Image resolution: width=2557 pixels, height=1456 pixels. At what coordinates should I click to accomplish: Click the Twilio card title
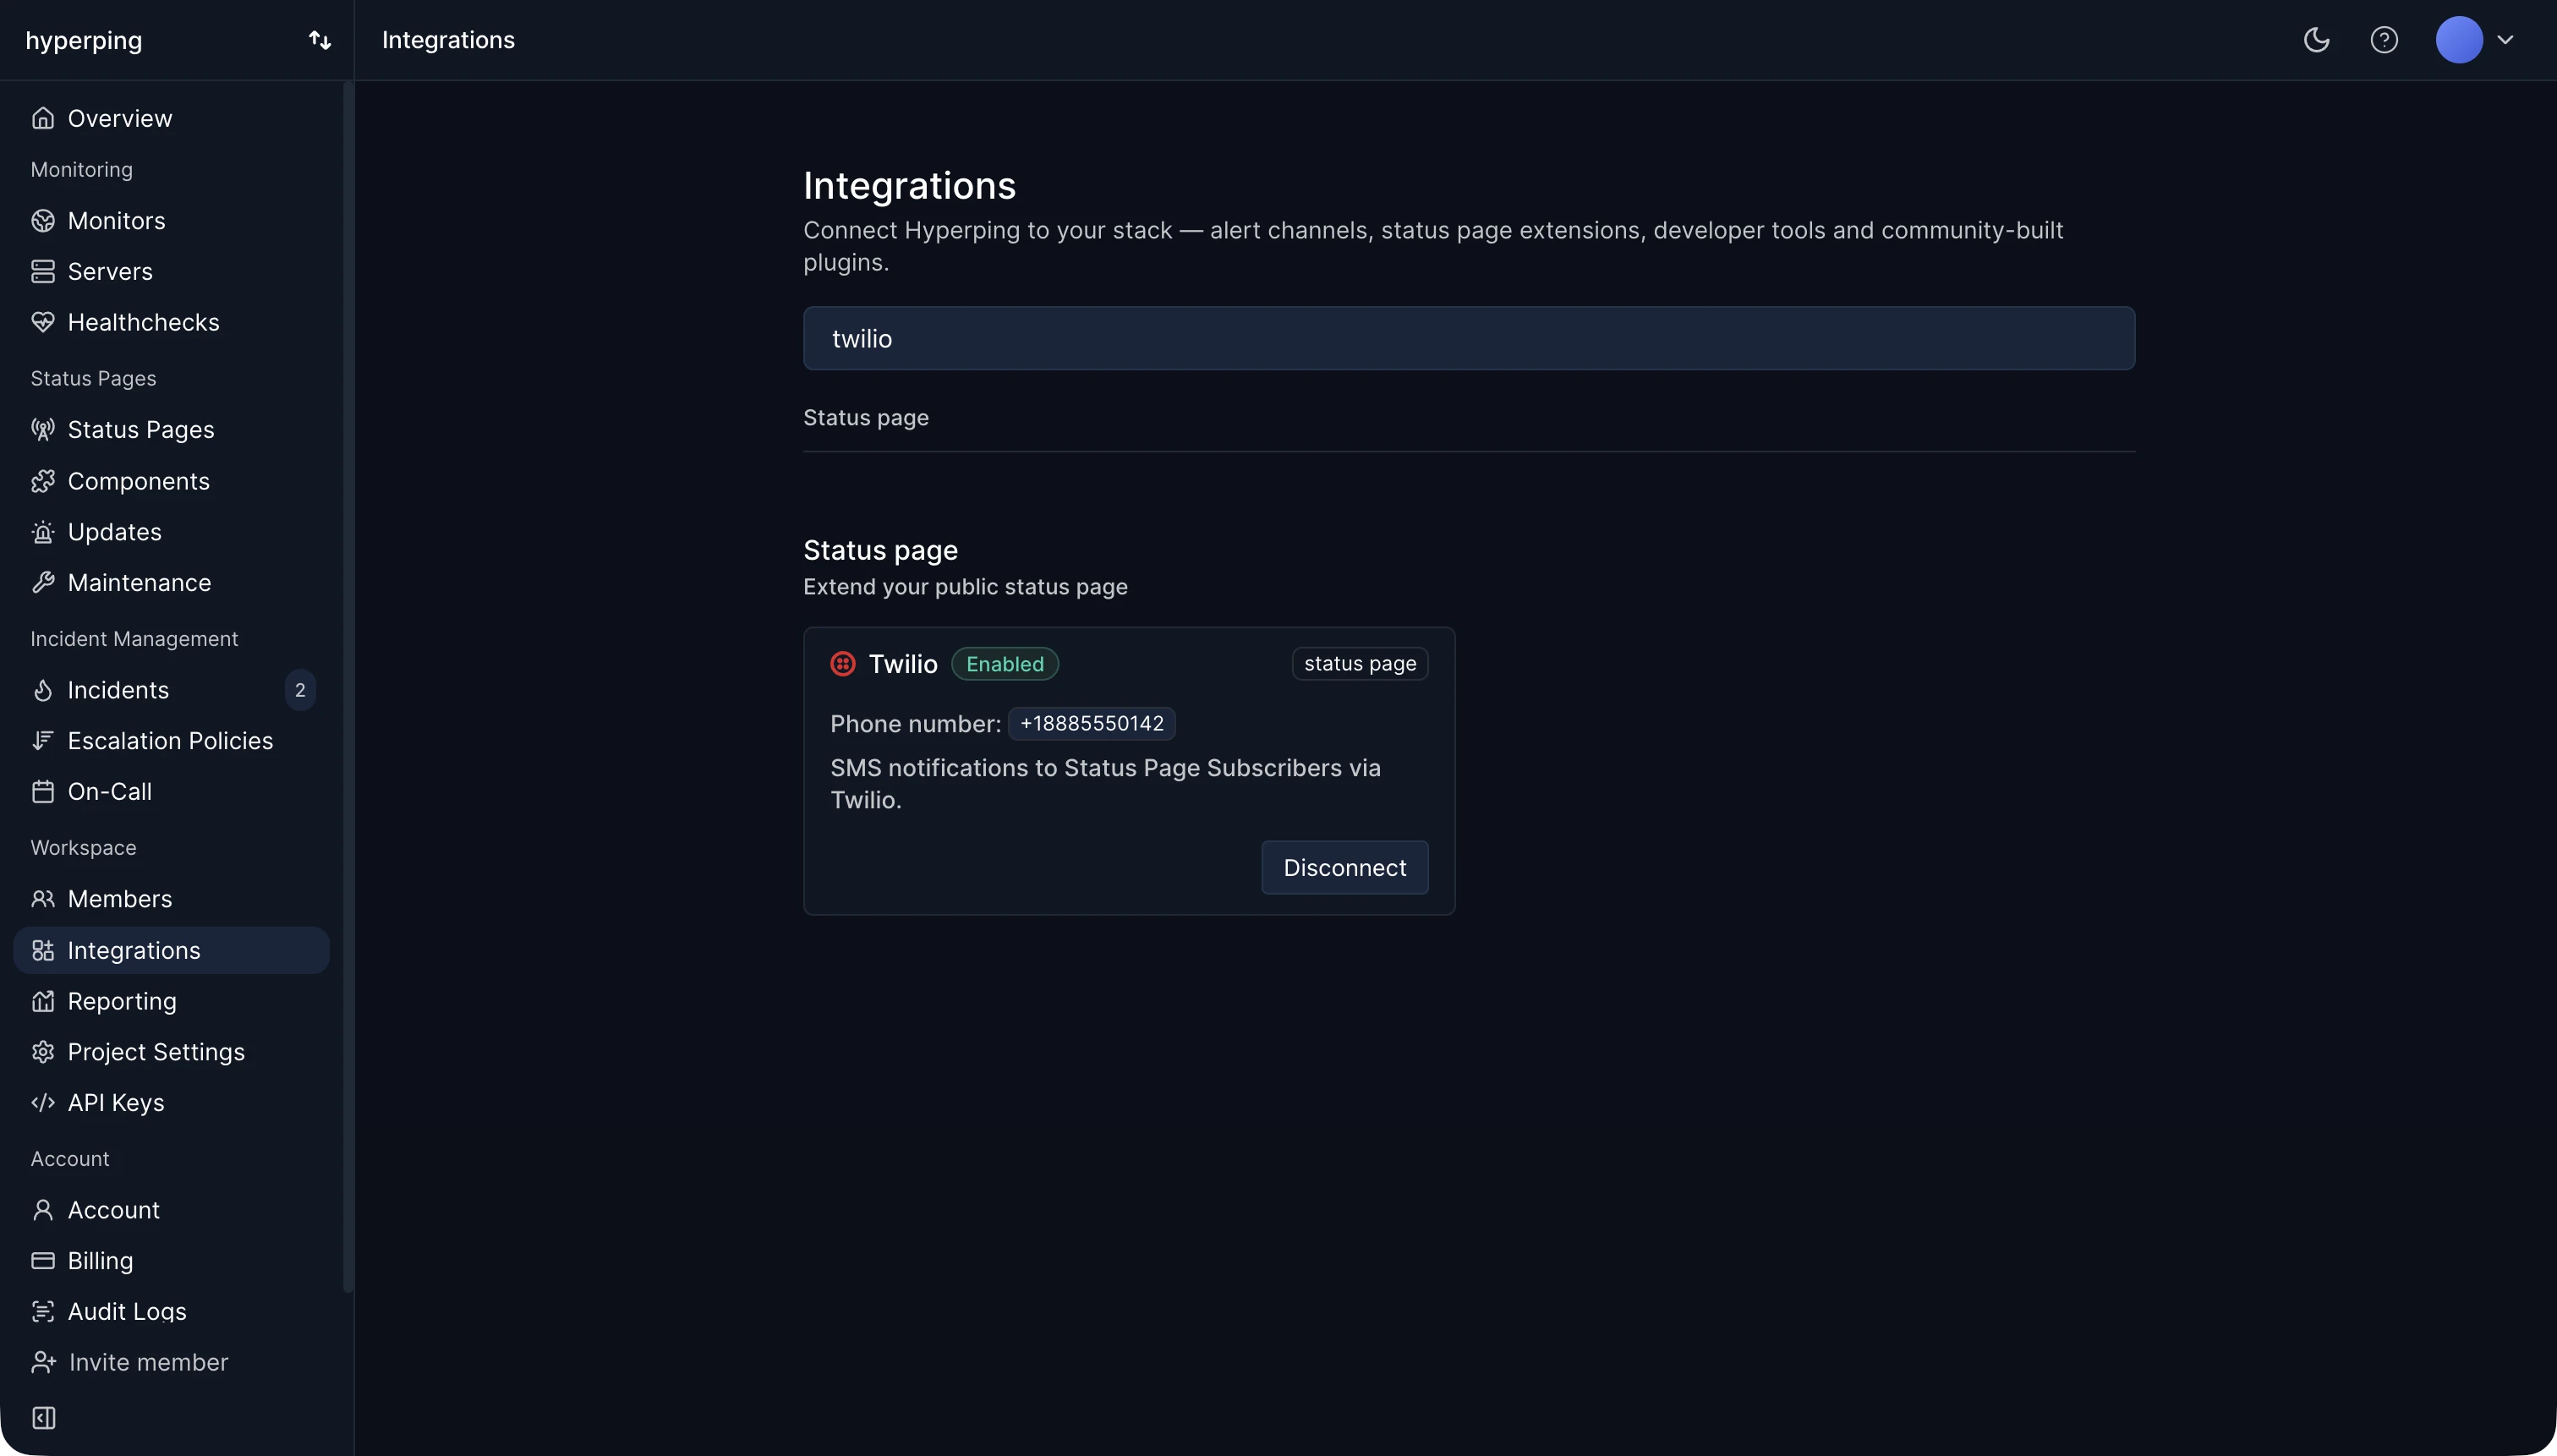click(x=903, y=664)
